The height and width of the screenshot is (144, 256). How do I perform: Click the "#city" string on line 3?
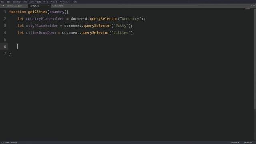[x=121, y=26]
